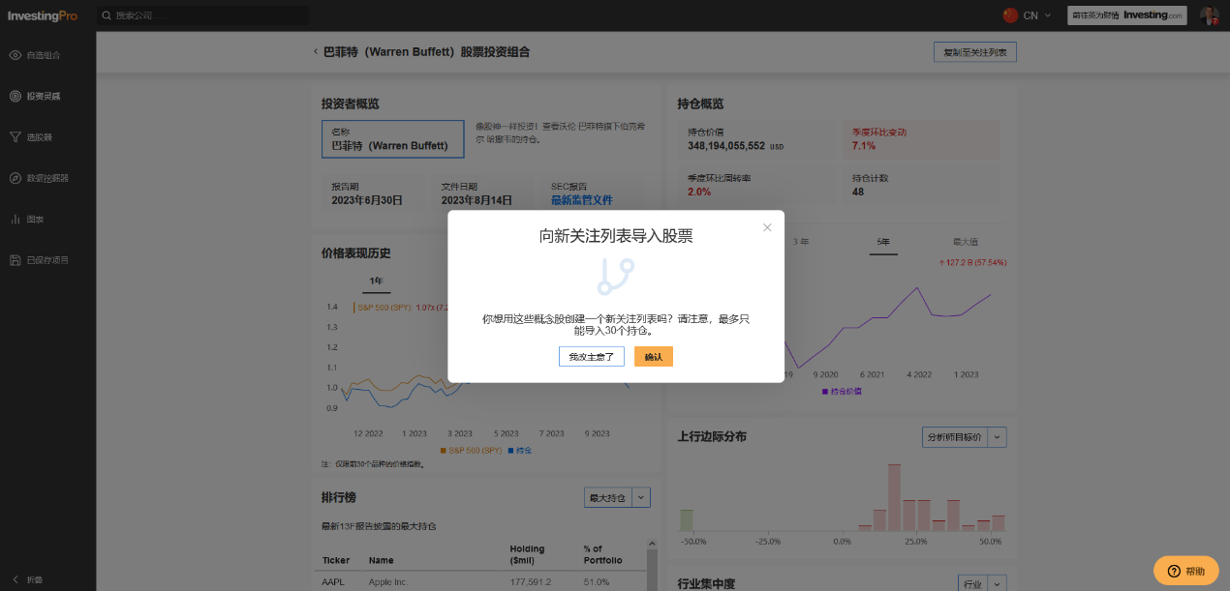Click the China flag icon

[x=1010, y=15]
